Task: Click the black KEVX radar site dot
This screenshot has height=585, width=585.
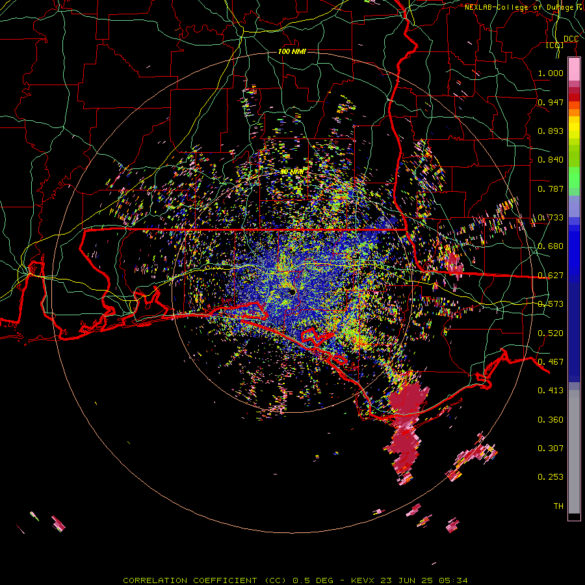Action: (292, 291)
